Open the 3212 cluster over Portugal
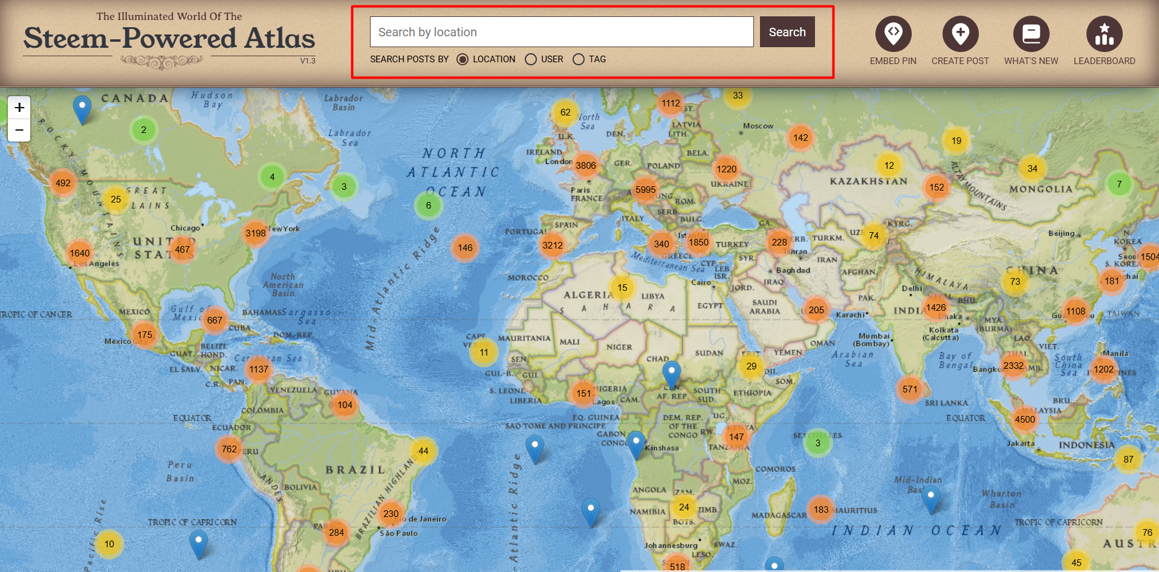 coord(553,245)
